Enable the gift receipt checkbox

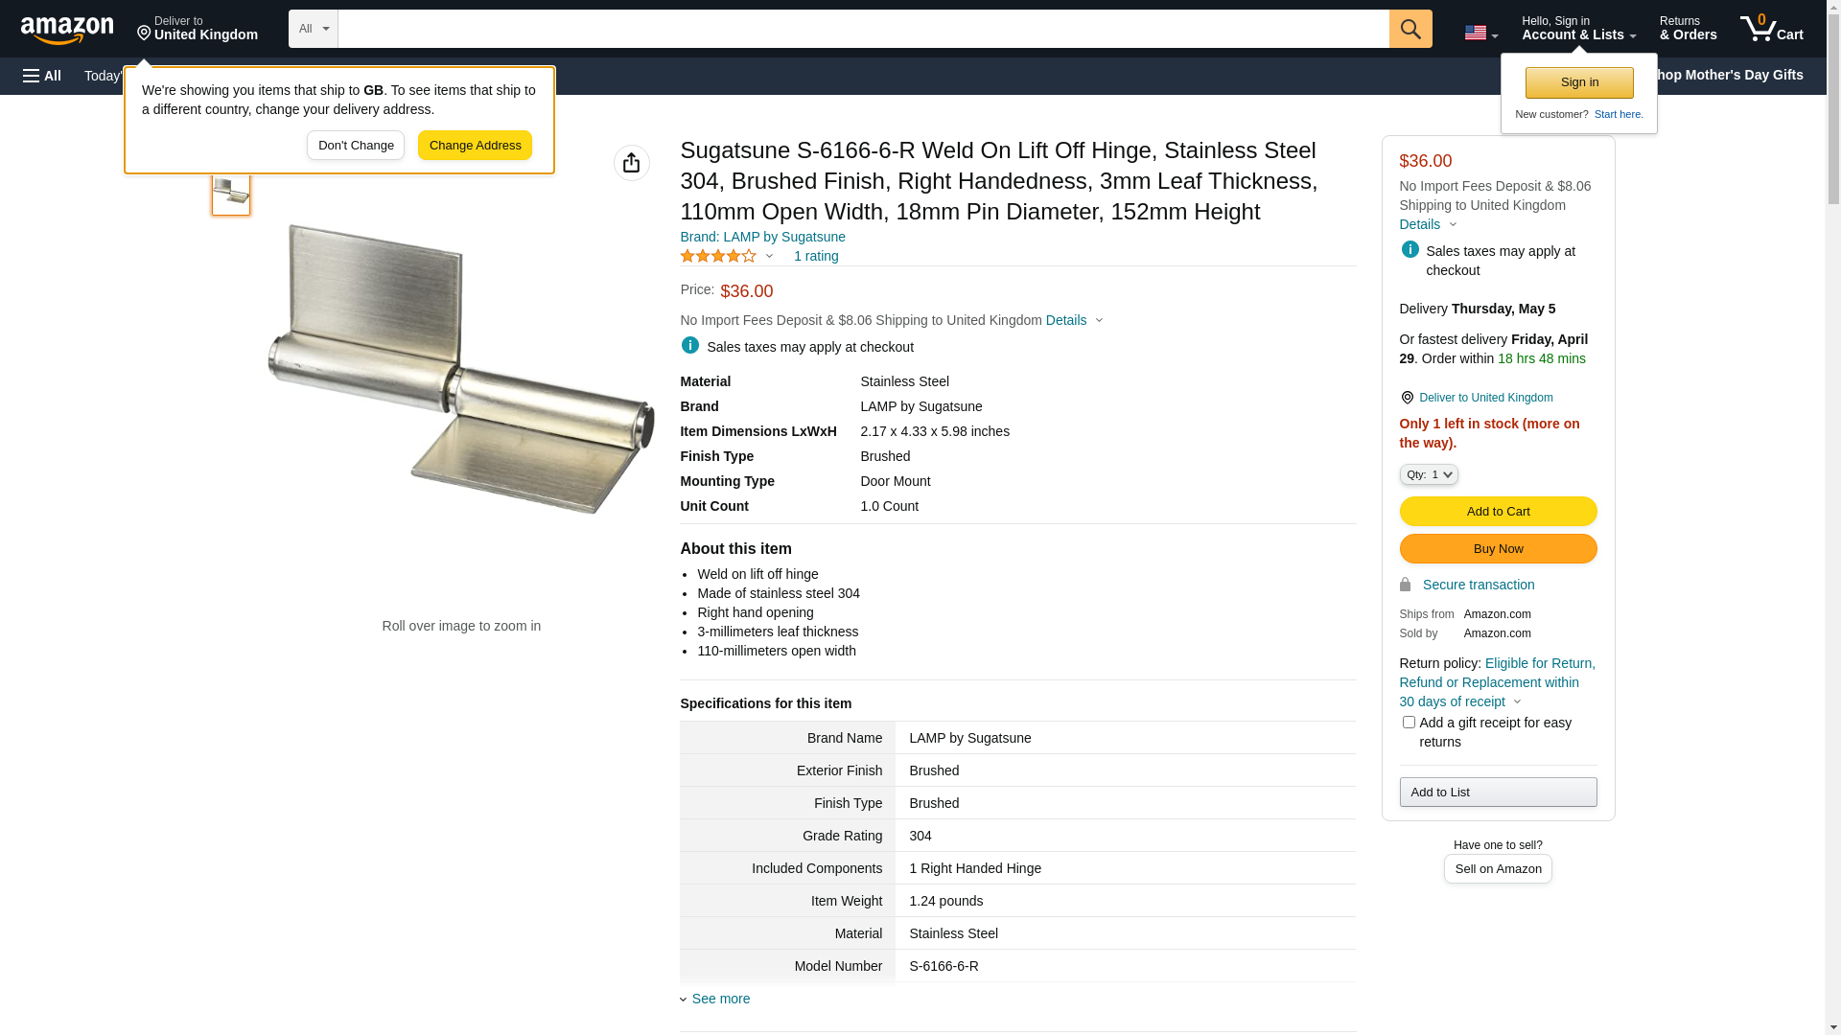(1409, 723)
